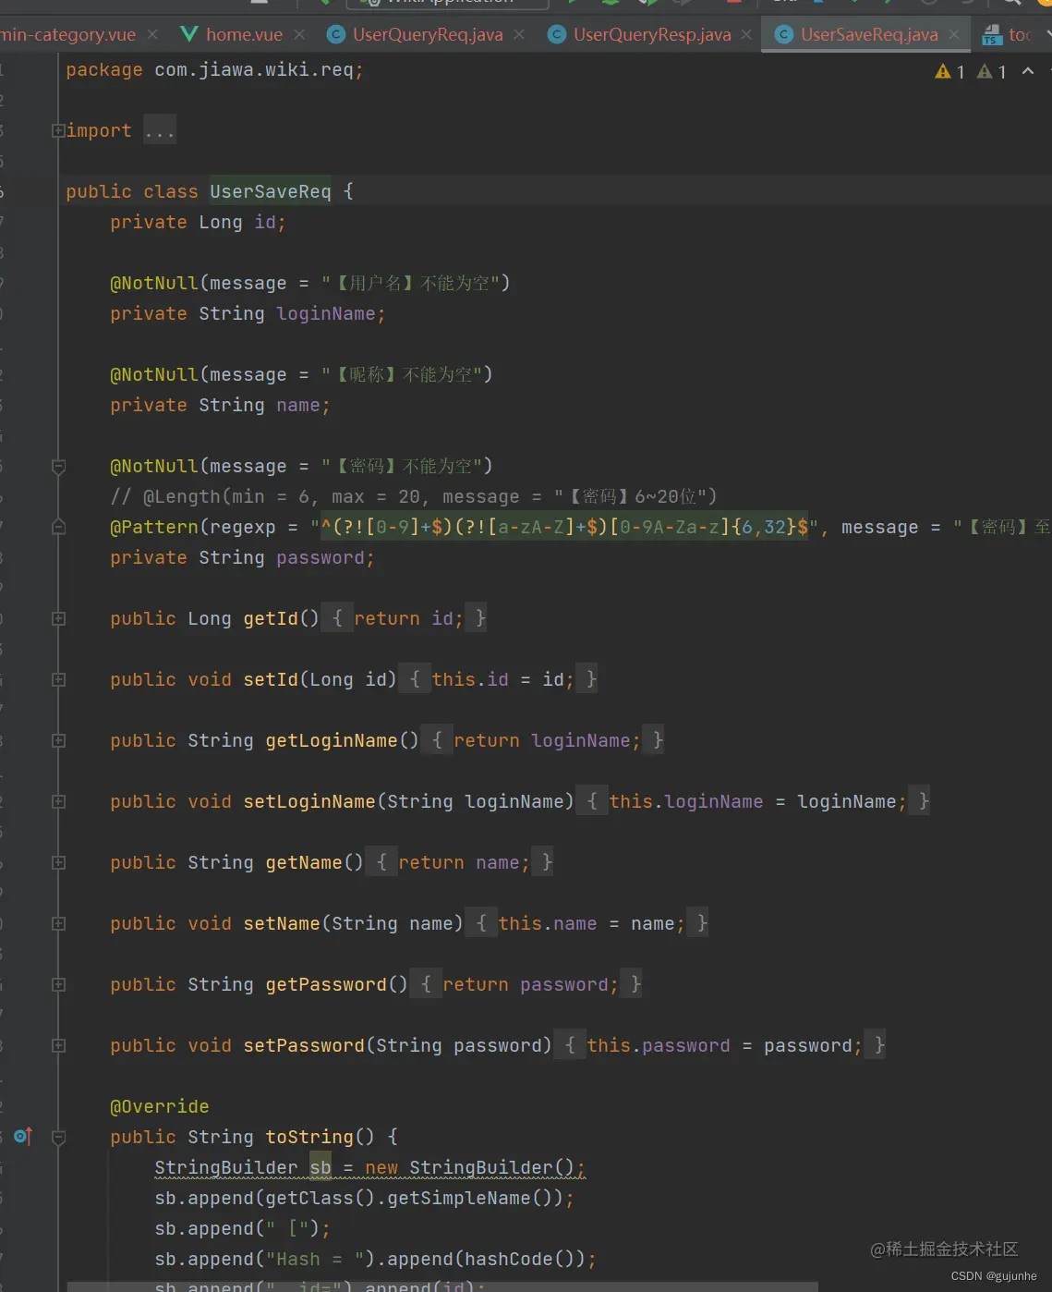Open the UserQueryReq.java tab
Screen dimensions: 1052x1292
coord(428,34)
